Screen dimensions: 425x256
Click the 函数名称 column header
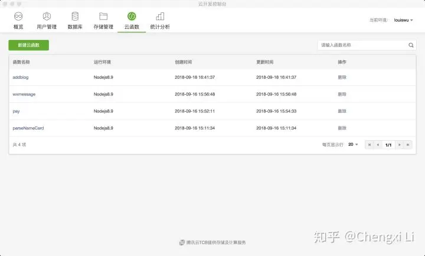(21, 62)
